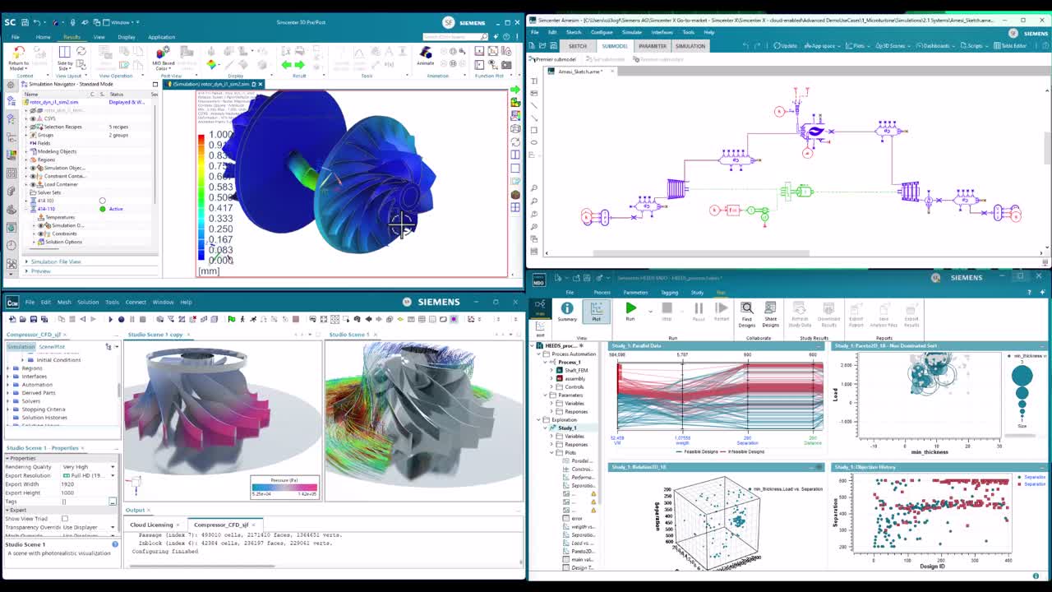
Task: Click run play arrow in STAR-CCM+ toolbar
Action: pyautogui.click(x=110, y=319)
